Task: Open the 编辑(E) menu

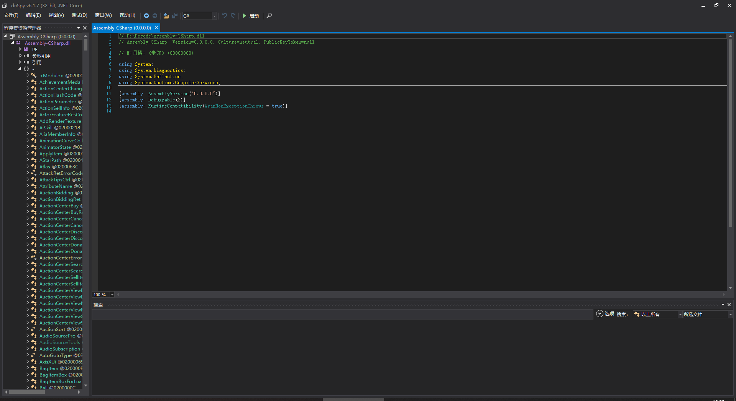Action: pos(33,15)
